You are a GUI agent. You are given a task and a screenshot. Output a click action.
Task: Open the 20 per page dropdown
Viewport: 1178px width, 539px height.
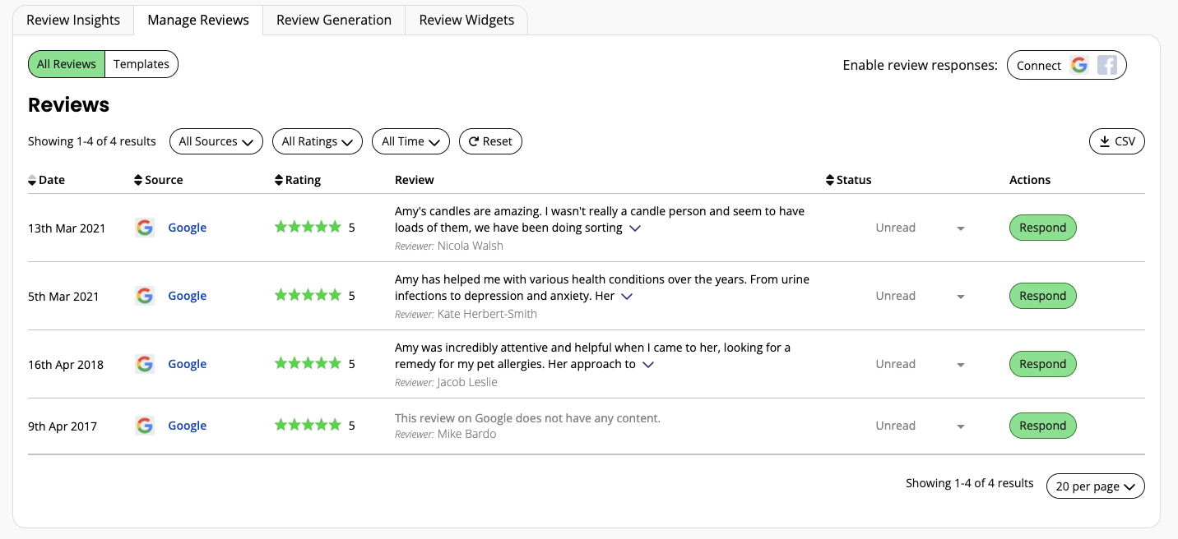point(1095,486)
